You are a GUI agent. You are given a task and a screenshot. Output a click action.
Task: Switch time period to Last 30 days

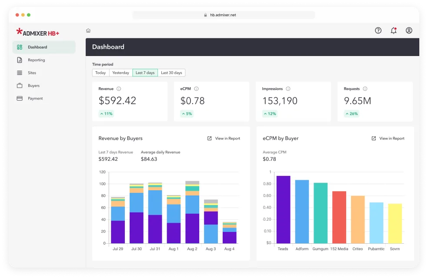[171, 73]
